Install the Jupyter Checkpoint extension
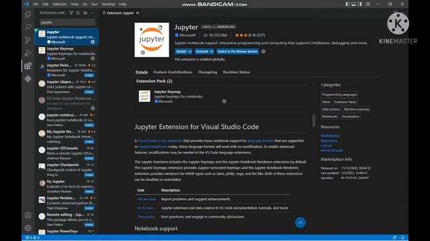Image resolution: width=430 pixels, height=241 pixels. click(x=89, y=175)
